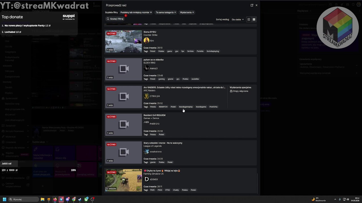Click the Wyszukaj taskbar search box
The width and height of the screenshot is (362, 203).
[24, 199]
